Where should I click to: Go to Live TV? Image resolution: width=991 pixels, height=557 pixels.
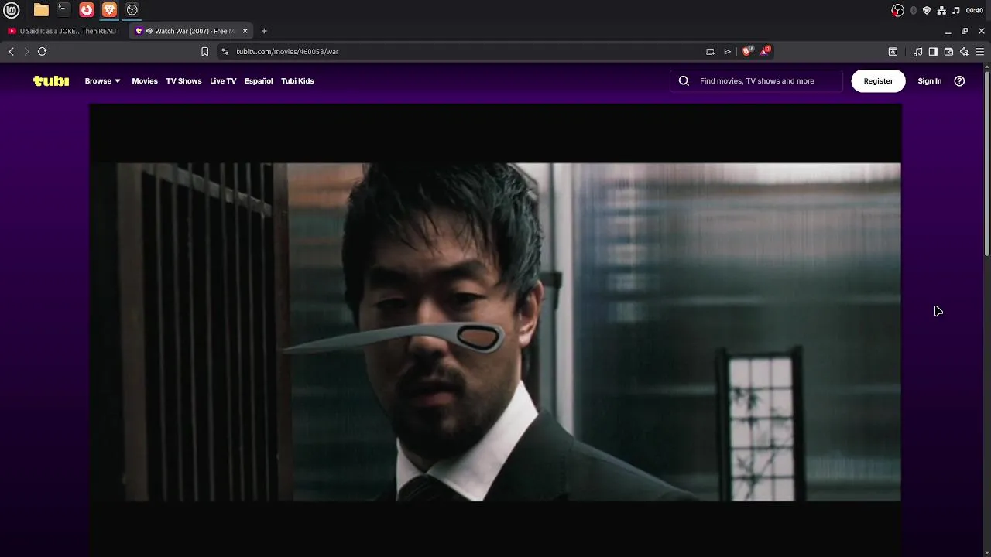pos(223,80)
